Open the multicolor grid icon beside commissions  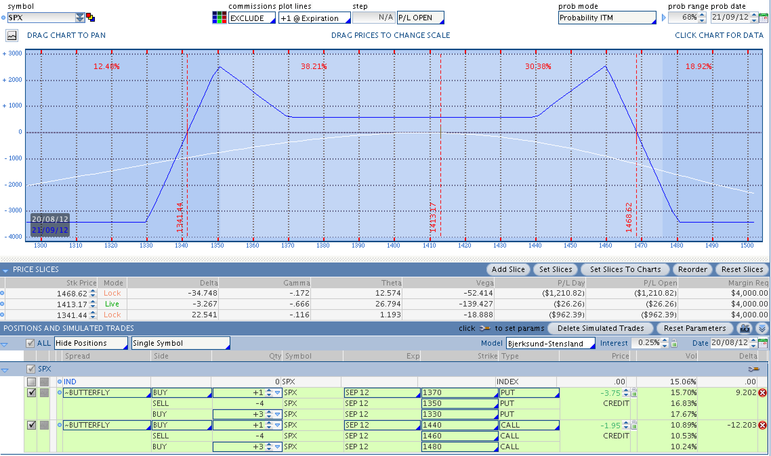(x=219, y=18)
